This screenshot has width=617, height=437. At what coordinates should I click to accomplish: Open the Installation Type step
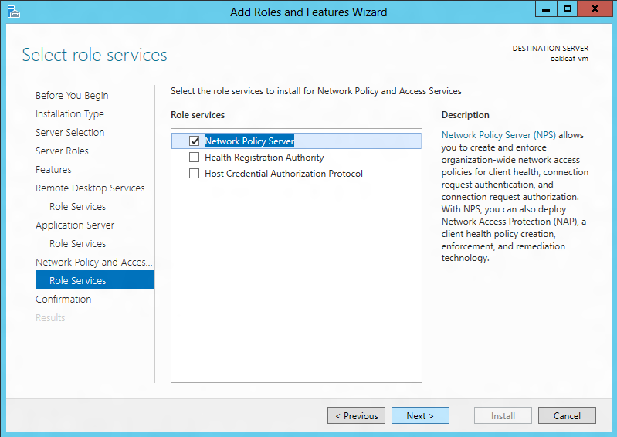69,114
